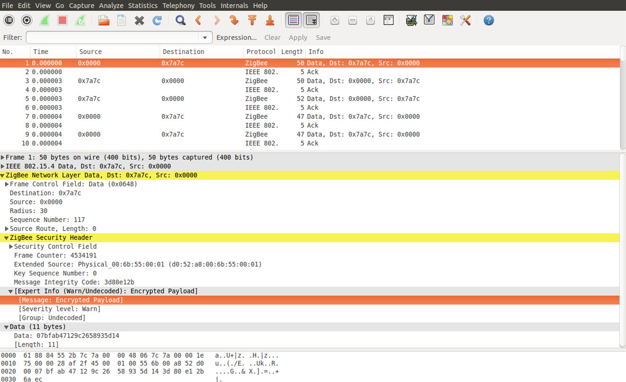
Task: Open the Telephony menu
Action: tap(179, 6)
